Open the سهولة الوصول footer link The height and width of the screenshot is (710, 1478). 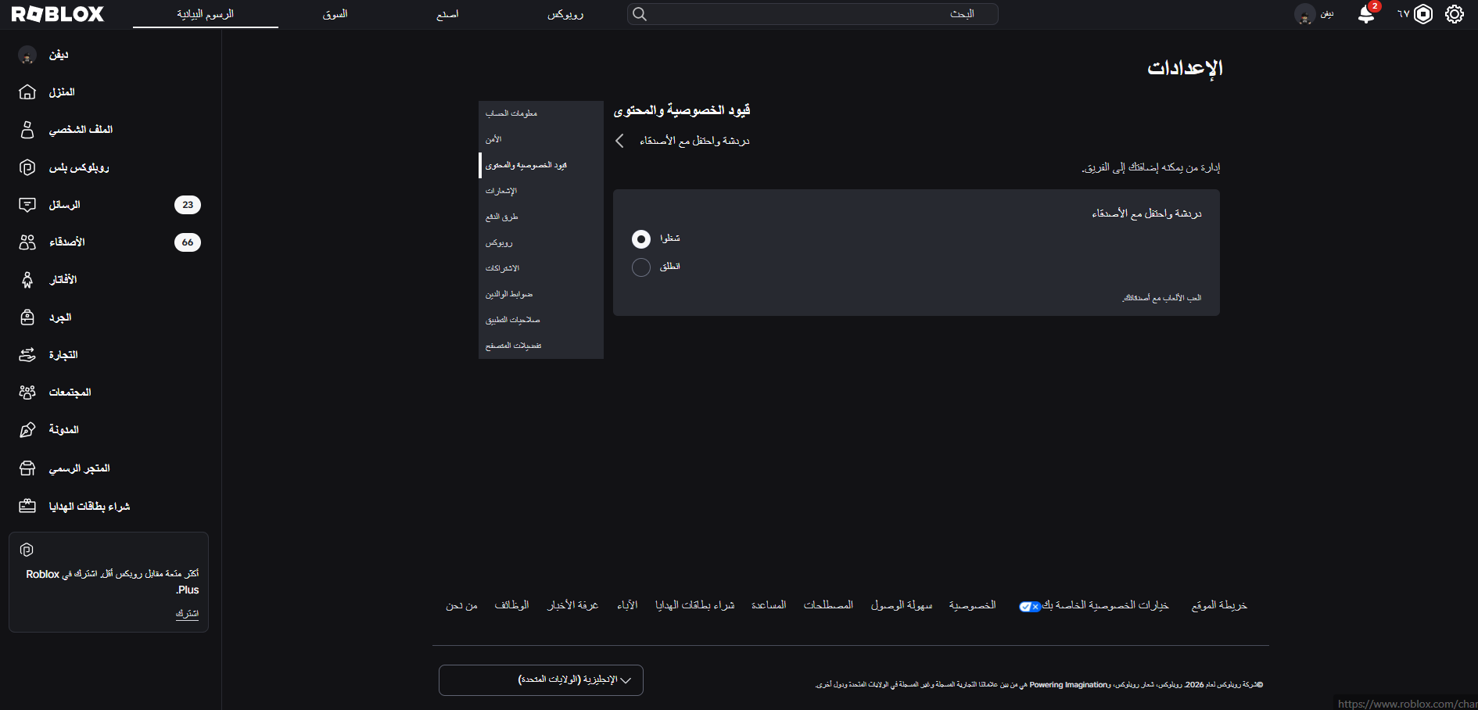tap(902, 605)
